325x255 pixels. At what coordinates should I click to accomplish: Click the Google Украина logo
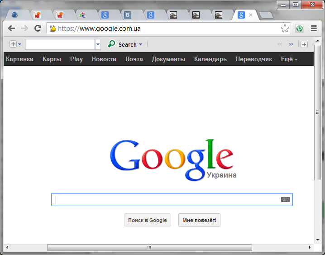pos(173,160)
